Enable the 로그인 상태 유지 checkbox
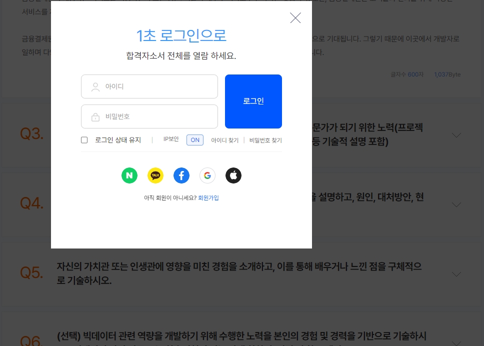This screenshot has height=346, width=484. tap(84, 140)
